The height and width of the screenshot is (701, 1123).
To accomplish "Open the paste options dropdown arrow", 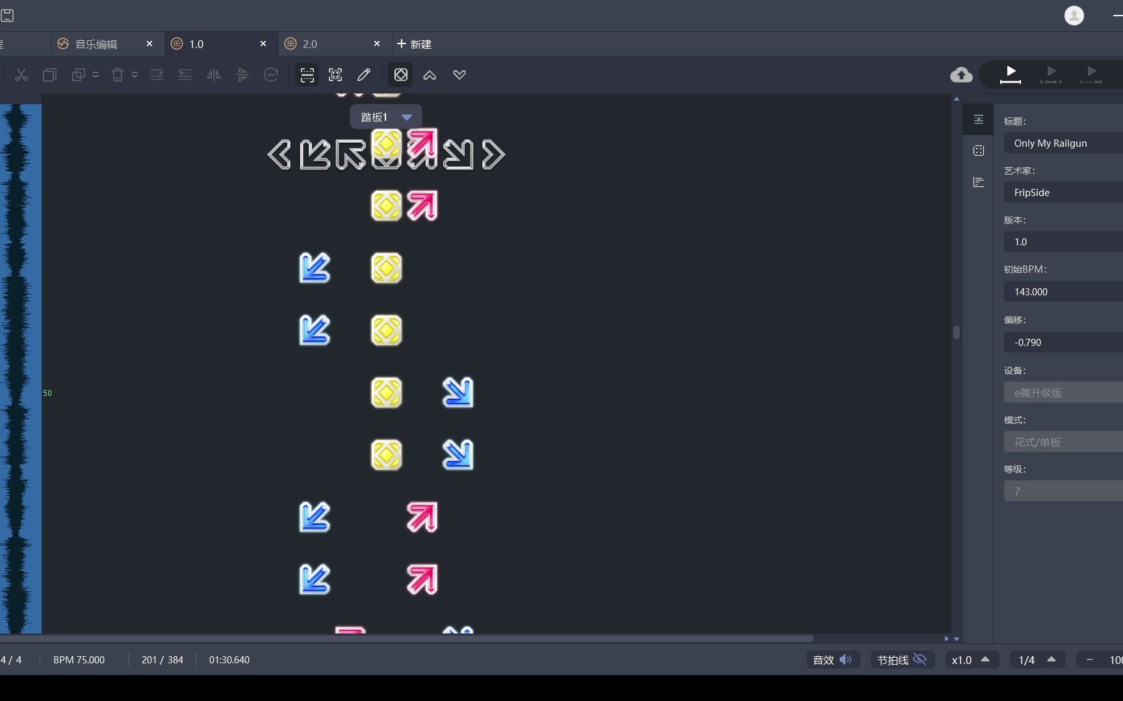I will click(96, 75).
